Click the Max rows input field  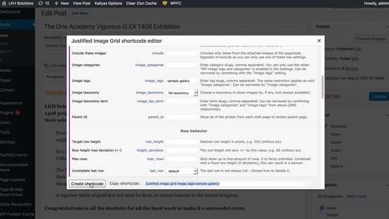(x=182, y=159)
